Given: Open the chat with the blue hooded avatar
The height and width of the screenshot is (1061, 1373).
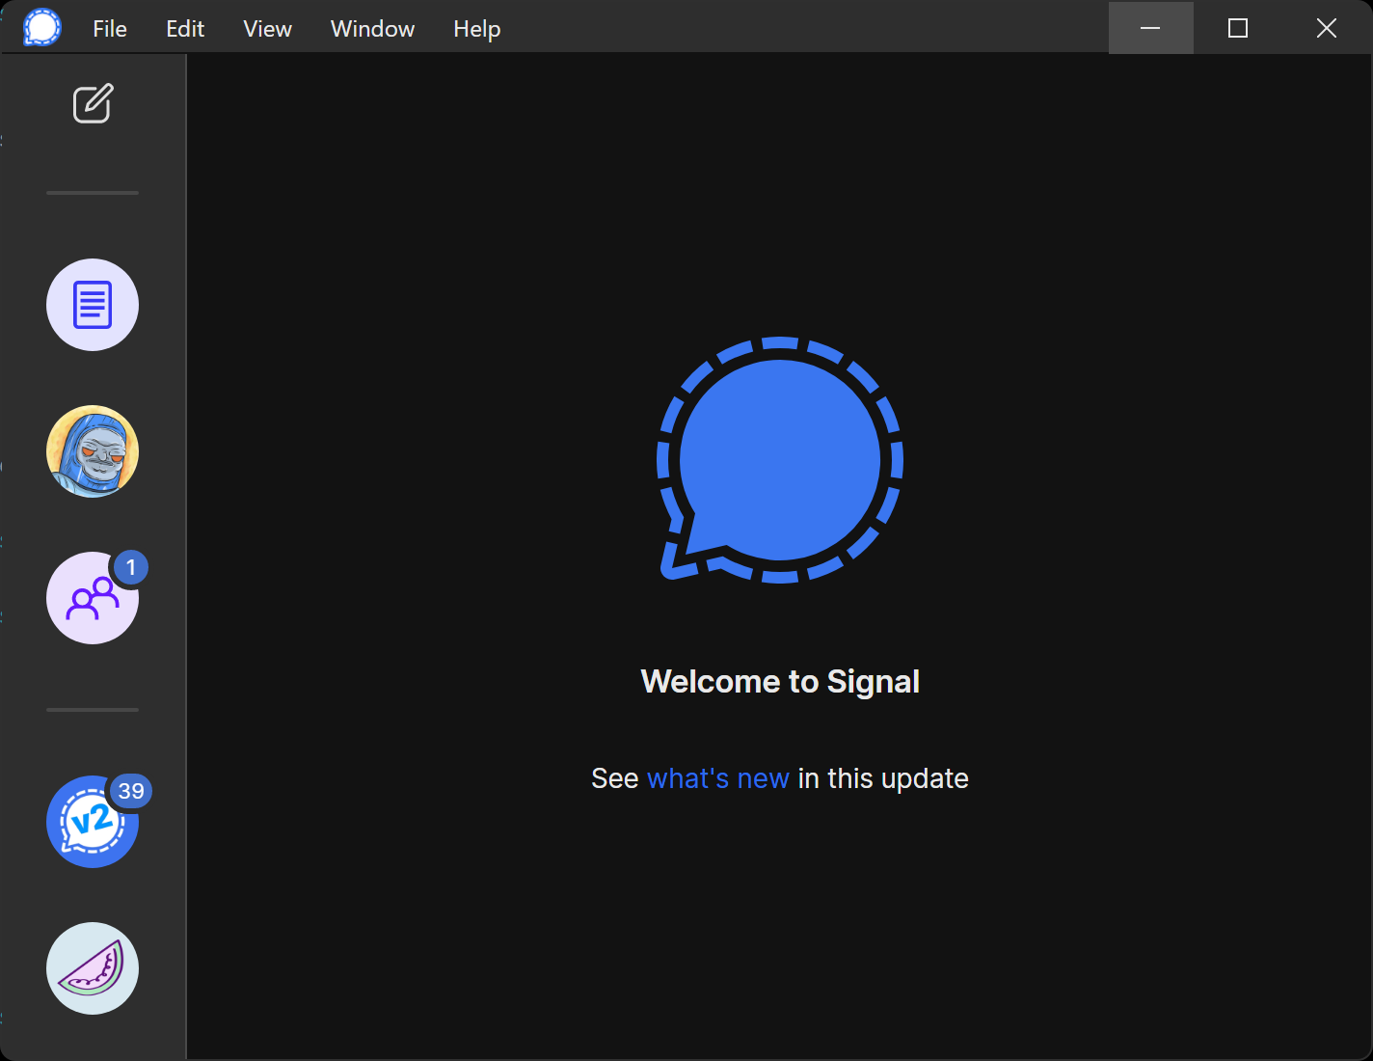Looking at the screenshot, I should pyautogui.click(x=93, y=451).
